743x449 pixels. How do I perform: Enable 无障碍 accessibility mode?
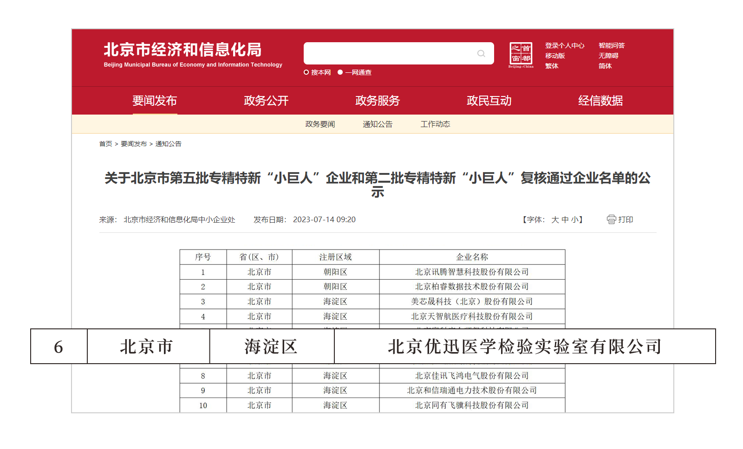click(608, 56)
